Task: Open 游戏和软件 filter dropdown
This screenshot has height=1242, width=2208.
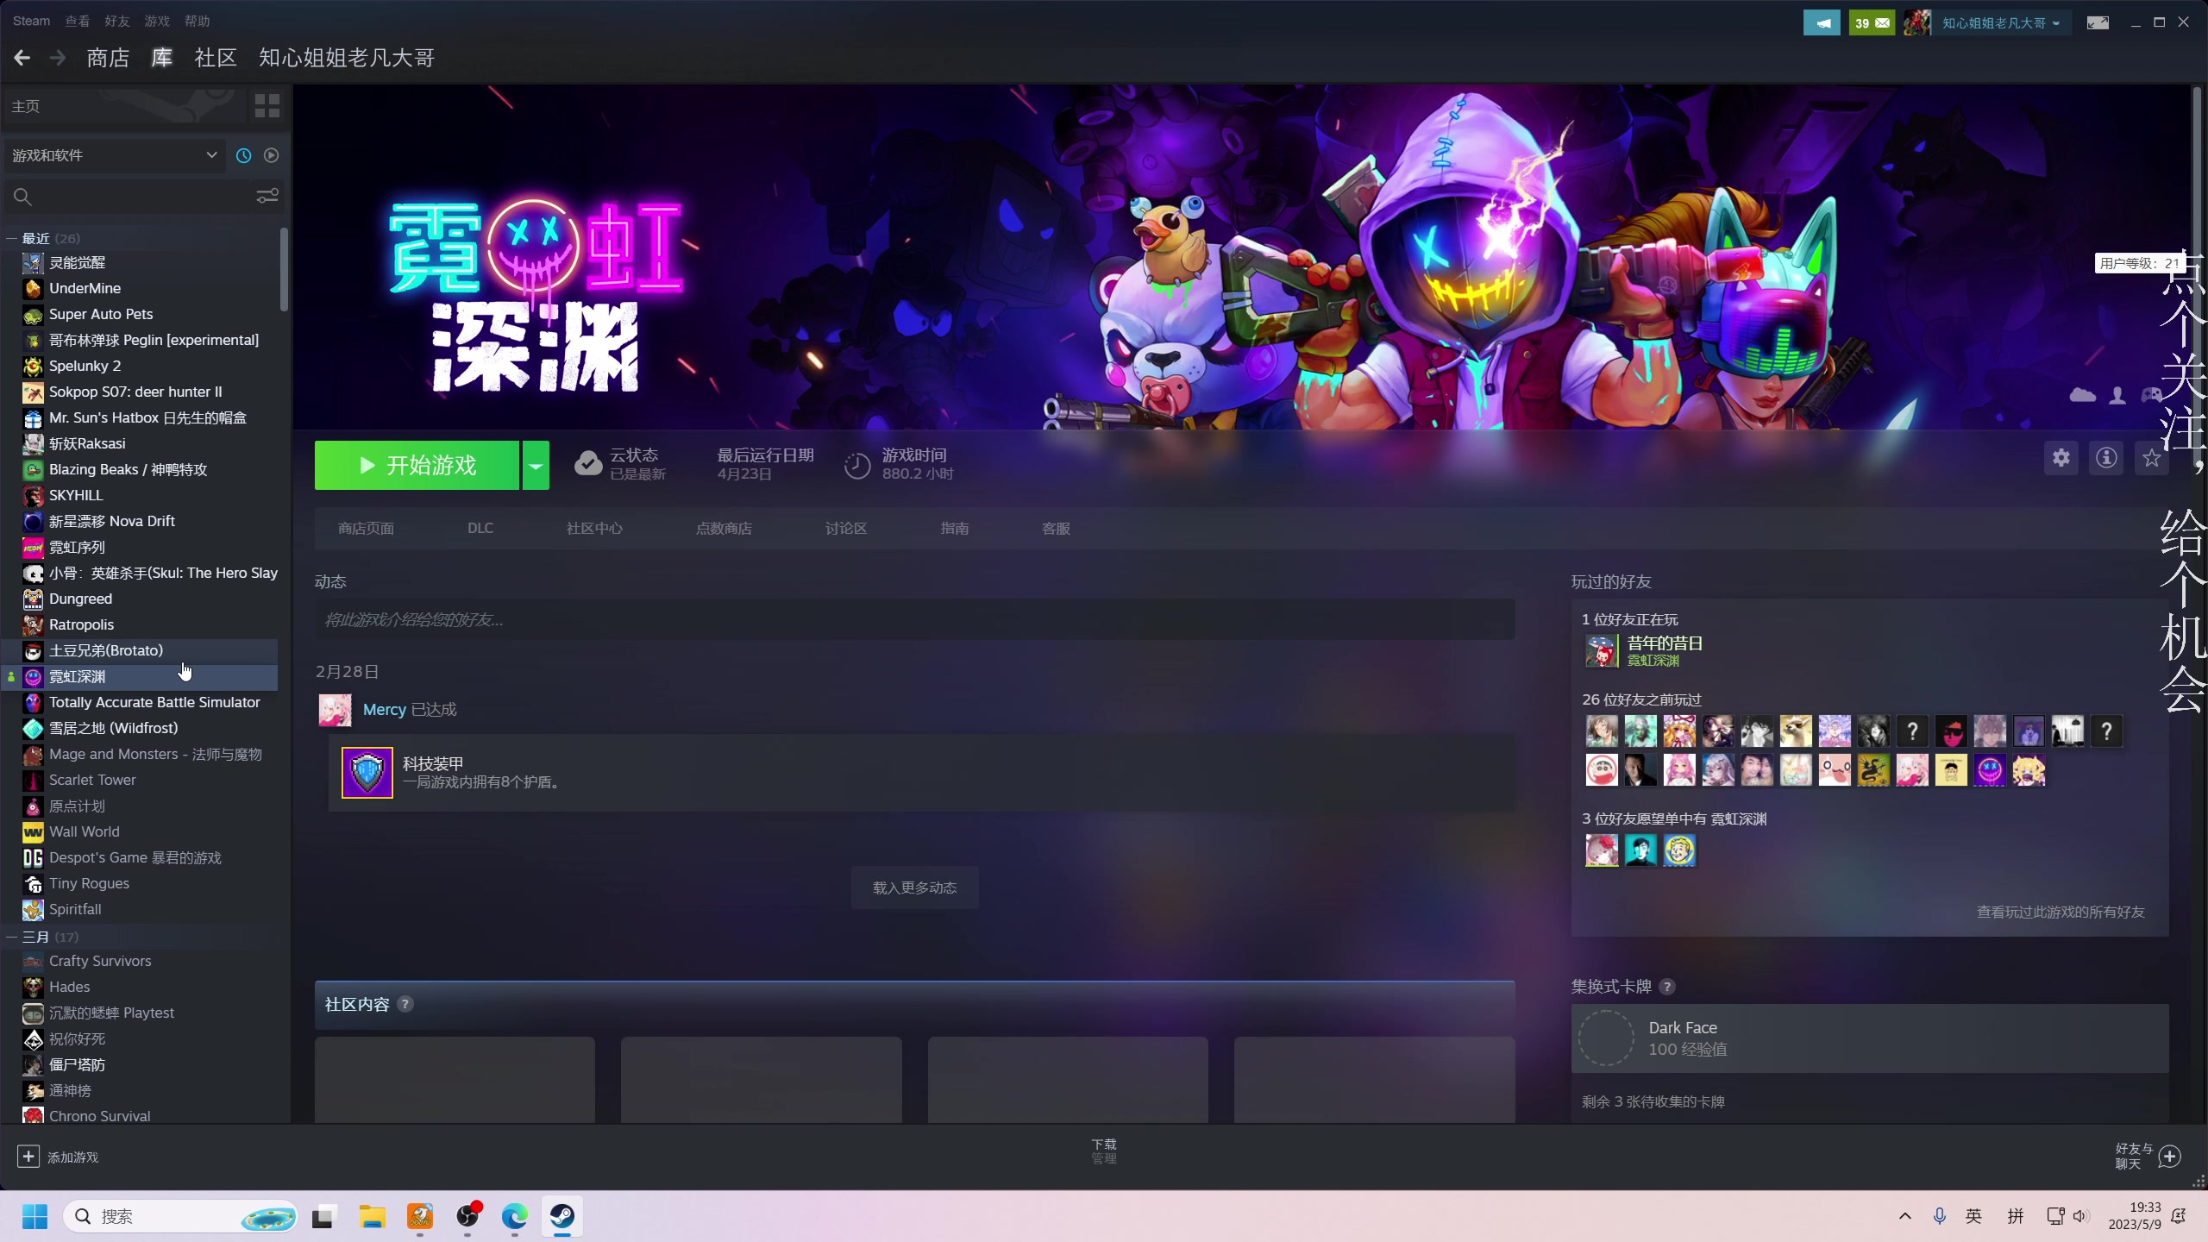Action: (x=115, y=155)
